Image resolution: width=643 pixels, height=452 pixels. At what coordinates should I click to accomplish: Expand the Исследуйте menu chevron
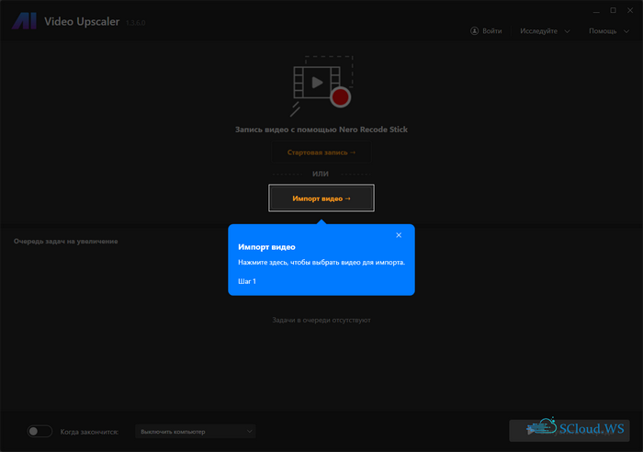[x=567, y=31]
